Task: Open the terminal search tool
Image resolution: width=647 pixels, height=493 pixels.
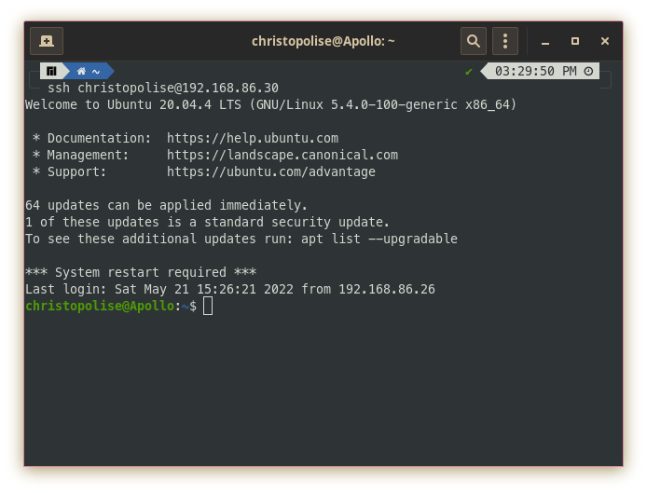Action: pos(474,41)
